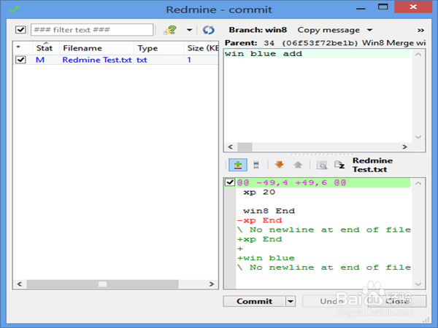The width and height of the screenshot is (438, 328).
Task: Toggle the diff hunk checkbox
Action: [x=230, y=182]
